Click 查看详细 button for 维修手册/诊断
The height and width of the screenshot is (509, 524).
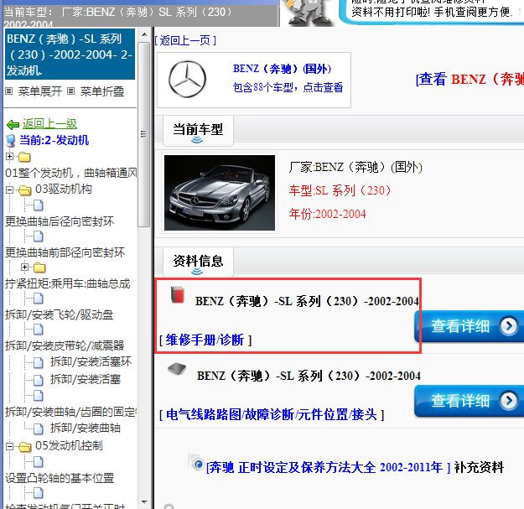click(469, 326)
